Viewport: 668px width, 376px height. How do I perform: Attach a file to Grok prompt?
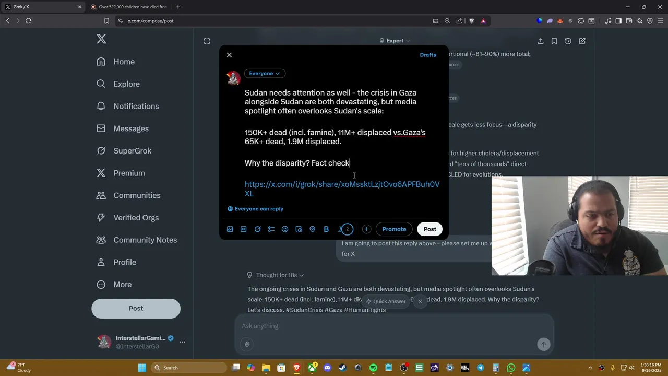tap(247, 344)
